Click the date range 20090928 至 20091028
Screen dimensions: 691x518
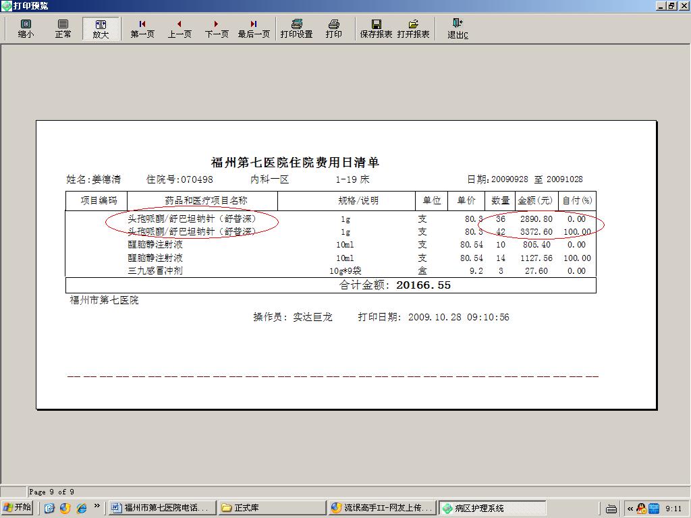coord(536,179)
